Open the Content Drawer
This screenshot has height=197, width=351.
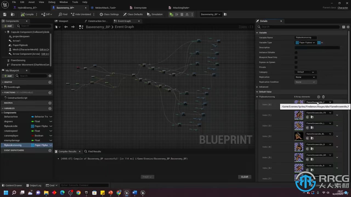12,185
